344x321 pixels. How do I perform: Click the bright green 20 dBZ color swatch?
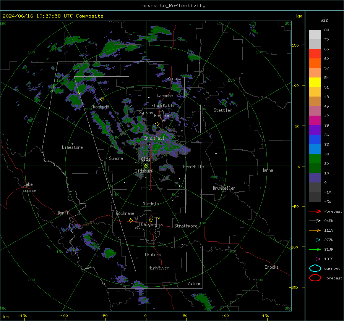pyautogui.click(x=315, y=159)
